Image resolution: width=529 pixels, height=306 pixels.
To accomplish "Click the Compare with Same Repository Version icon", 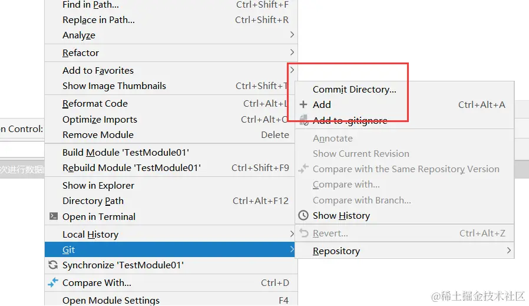I will click(x=303, y=169).
